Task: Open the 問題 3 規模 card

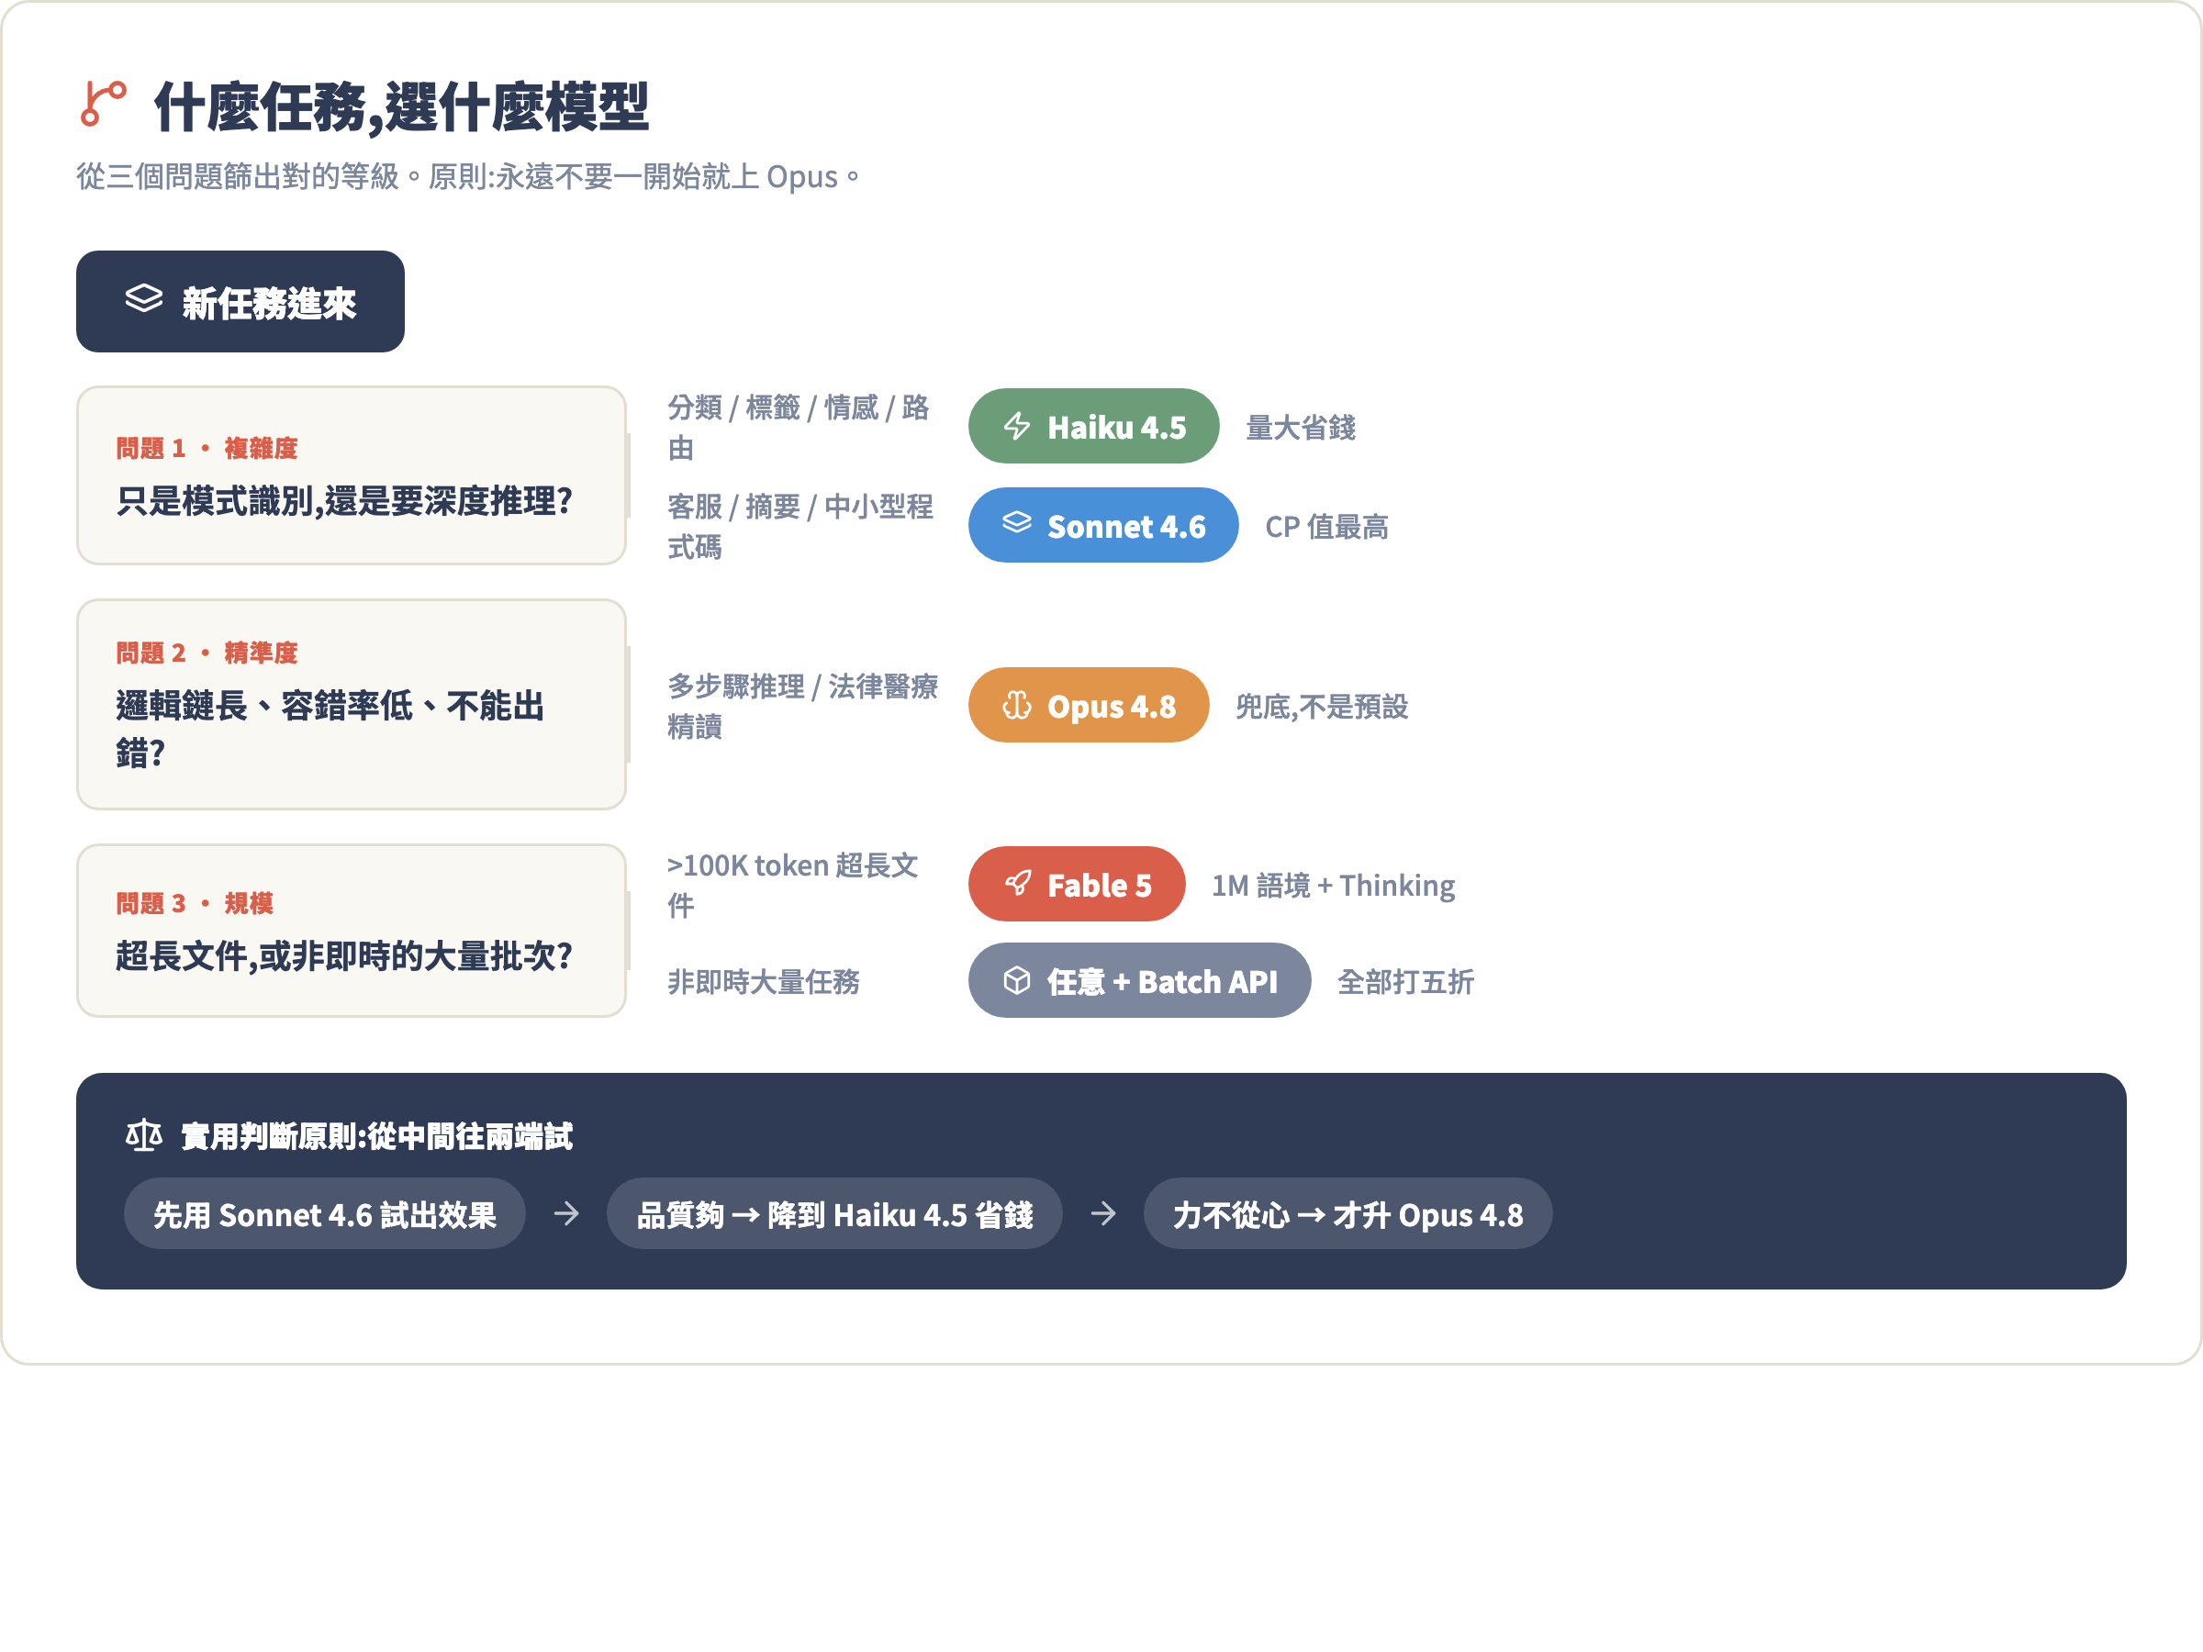Action: point(352,930)
